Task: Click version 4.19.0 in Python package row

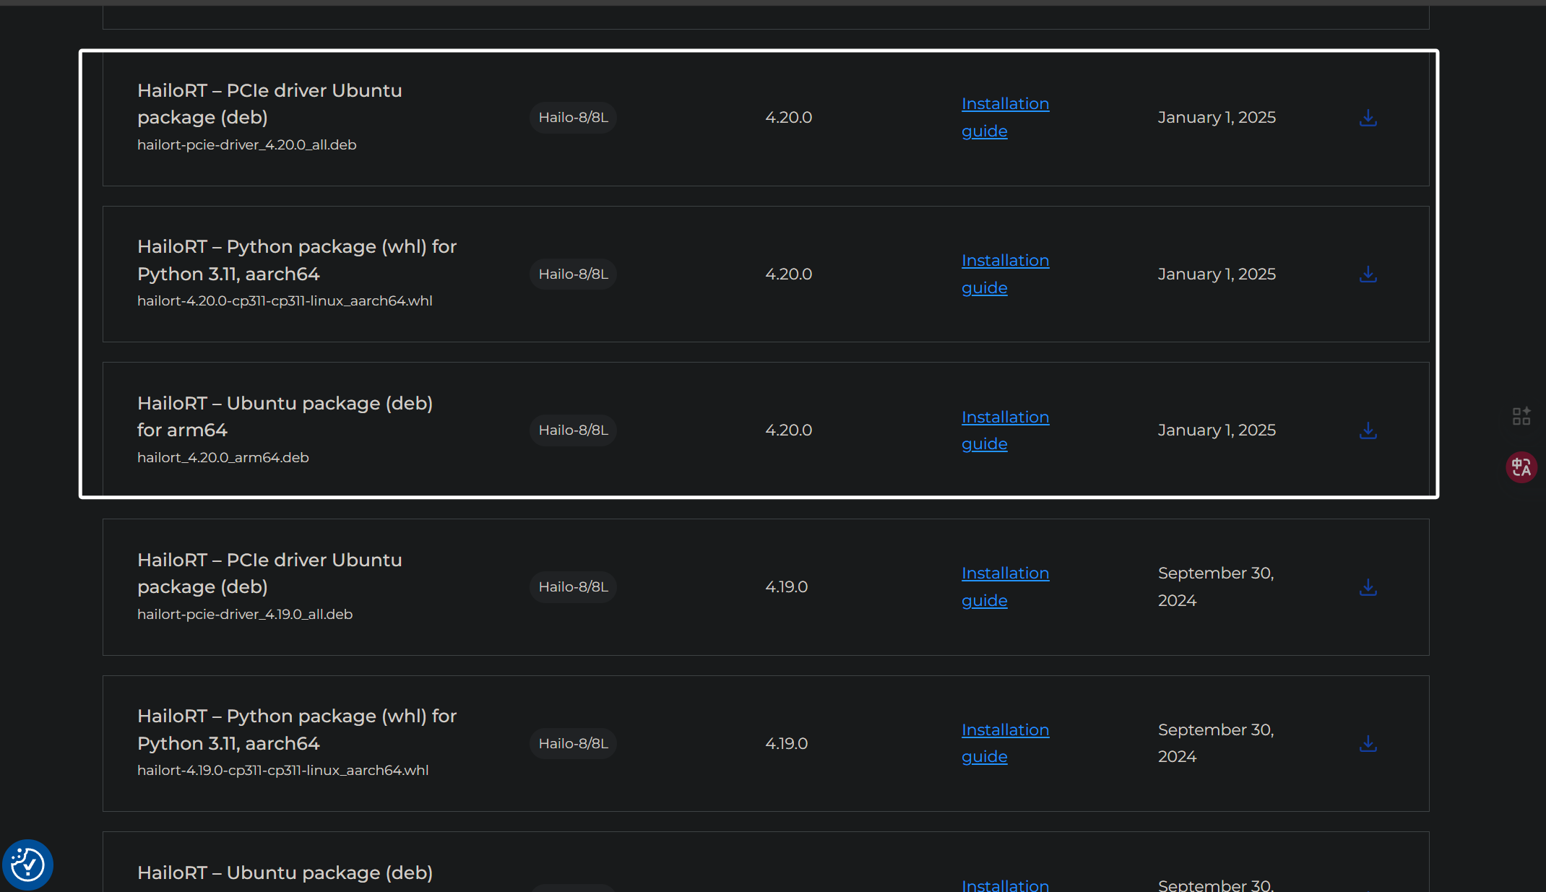Action: point(787,743)
